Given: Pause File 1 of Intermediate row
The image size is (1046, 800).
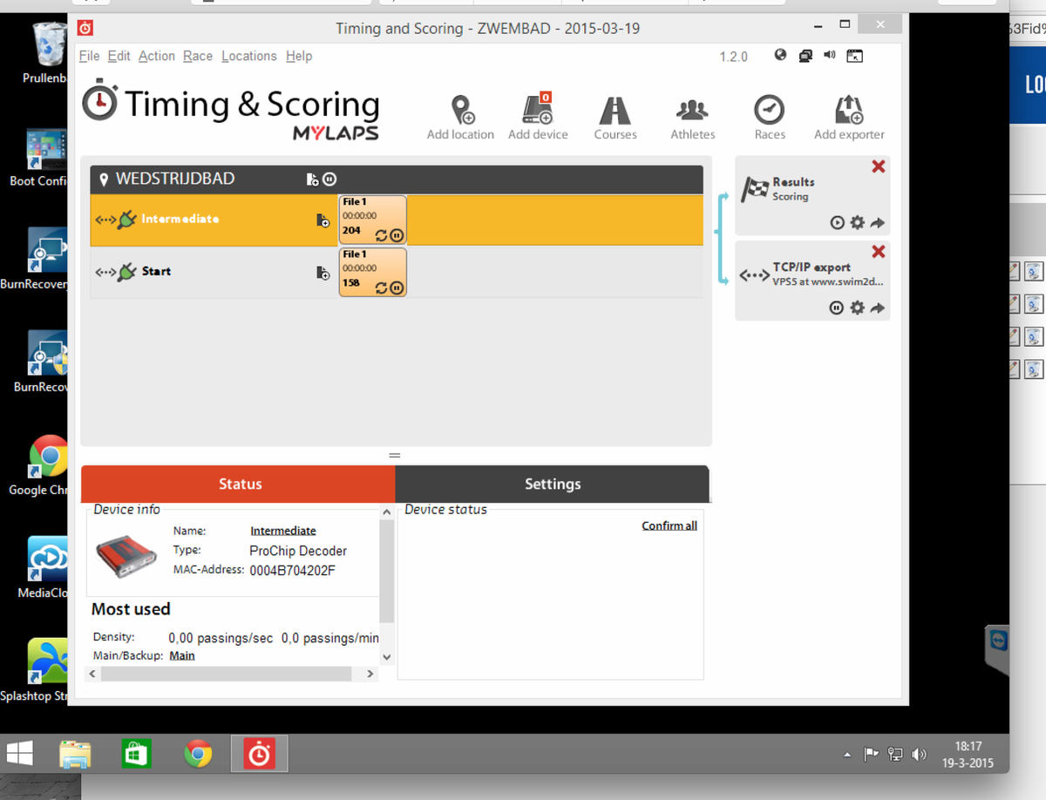Looking at the screenshot, I should (397, 235).
